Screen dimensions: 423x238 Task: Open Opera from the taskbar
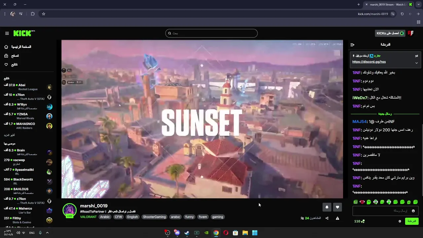coord(226,233)
